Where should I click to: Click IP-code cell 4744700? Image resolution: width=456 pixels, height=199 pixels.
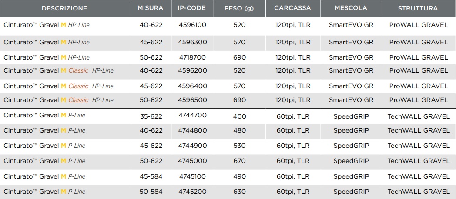click(x=192, y=115)
